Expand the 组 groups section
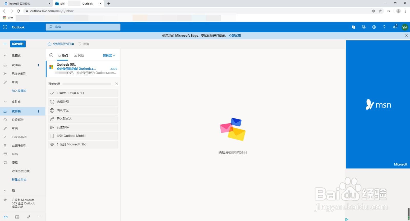This screenshot has height=221, width=410. 5,190
